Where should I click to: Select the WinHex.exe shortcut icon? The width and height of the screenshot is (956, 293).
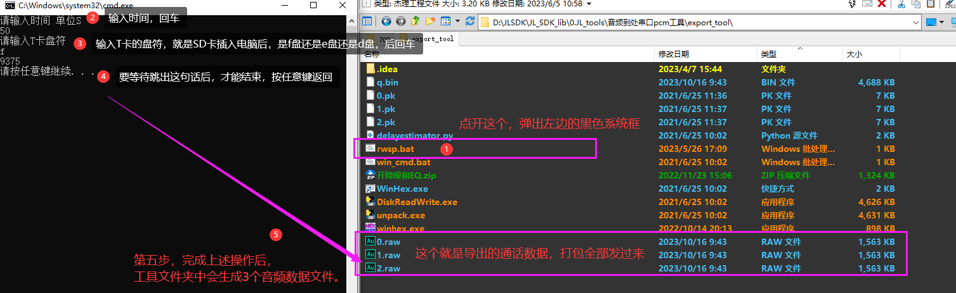(x=371, y=188)
